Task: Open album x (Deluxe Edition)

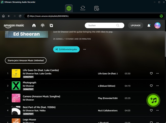Action: 106,86
